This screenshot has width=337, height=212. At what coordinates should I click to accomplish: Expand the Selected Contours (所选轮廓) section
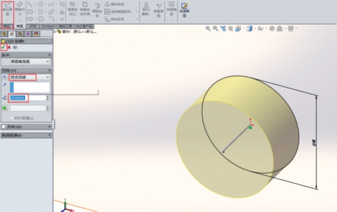[49, 135]
